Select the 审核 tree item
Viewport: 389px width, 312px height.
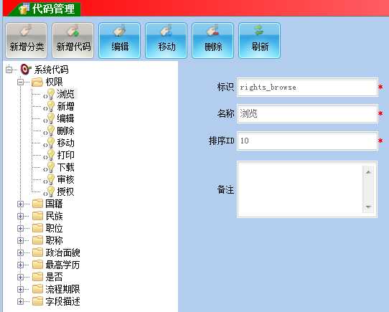66,179
